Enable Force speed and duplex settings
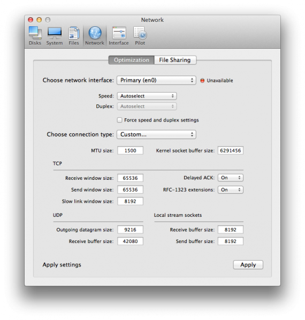305x320 pixels. click(x=119, y=120)
